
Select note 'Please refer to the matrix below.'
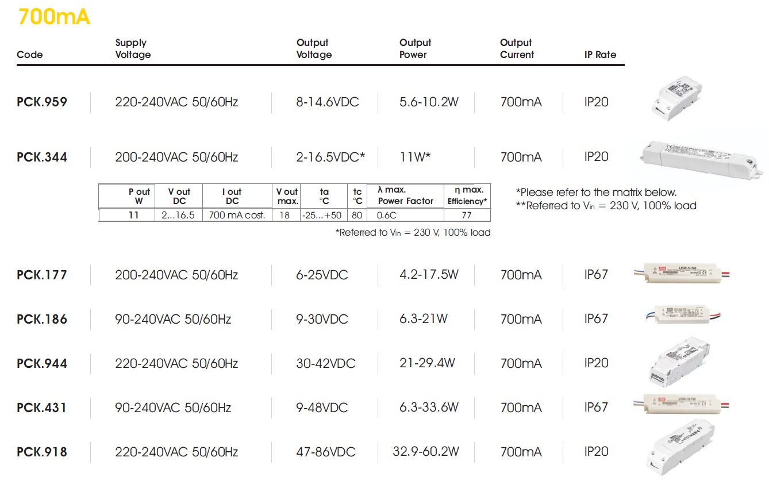596,193
